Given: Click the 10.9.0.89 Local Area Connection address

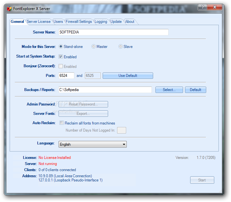Looking at the screenshot, I should click(65, 176).
